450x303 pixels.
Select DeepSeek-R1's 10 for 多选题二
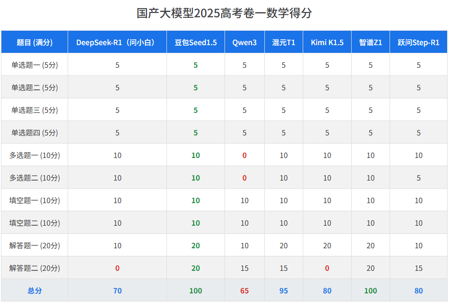[x=118, y=178]
